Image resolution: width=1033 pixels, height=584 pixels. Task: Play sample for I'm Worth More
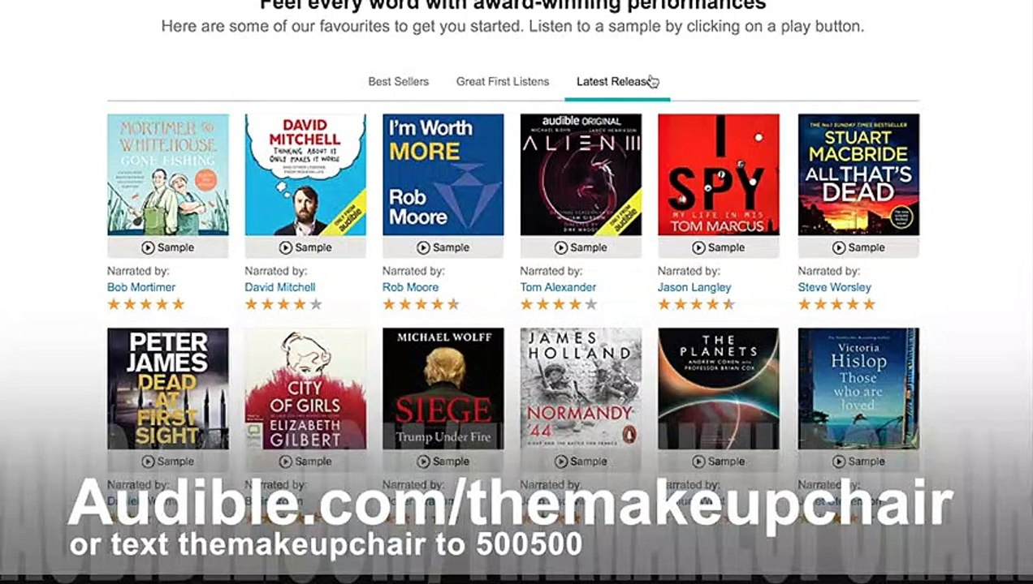point(443,247)
